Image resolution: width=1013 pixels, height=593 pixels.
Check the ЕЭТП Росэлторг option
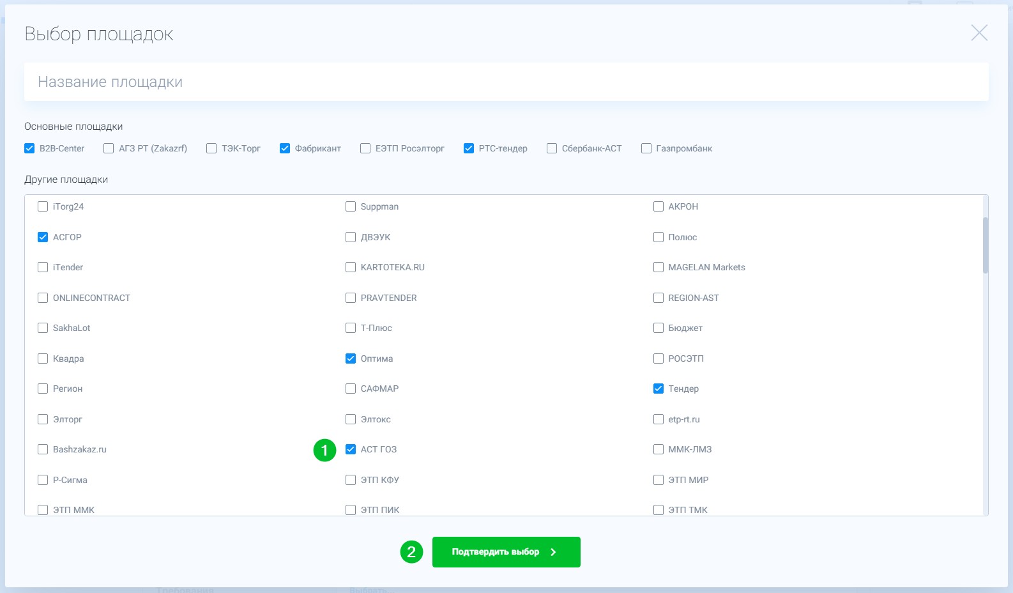coord(365,148)
